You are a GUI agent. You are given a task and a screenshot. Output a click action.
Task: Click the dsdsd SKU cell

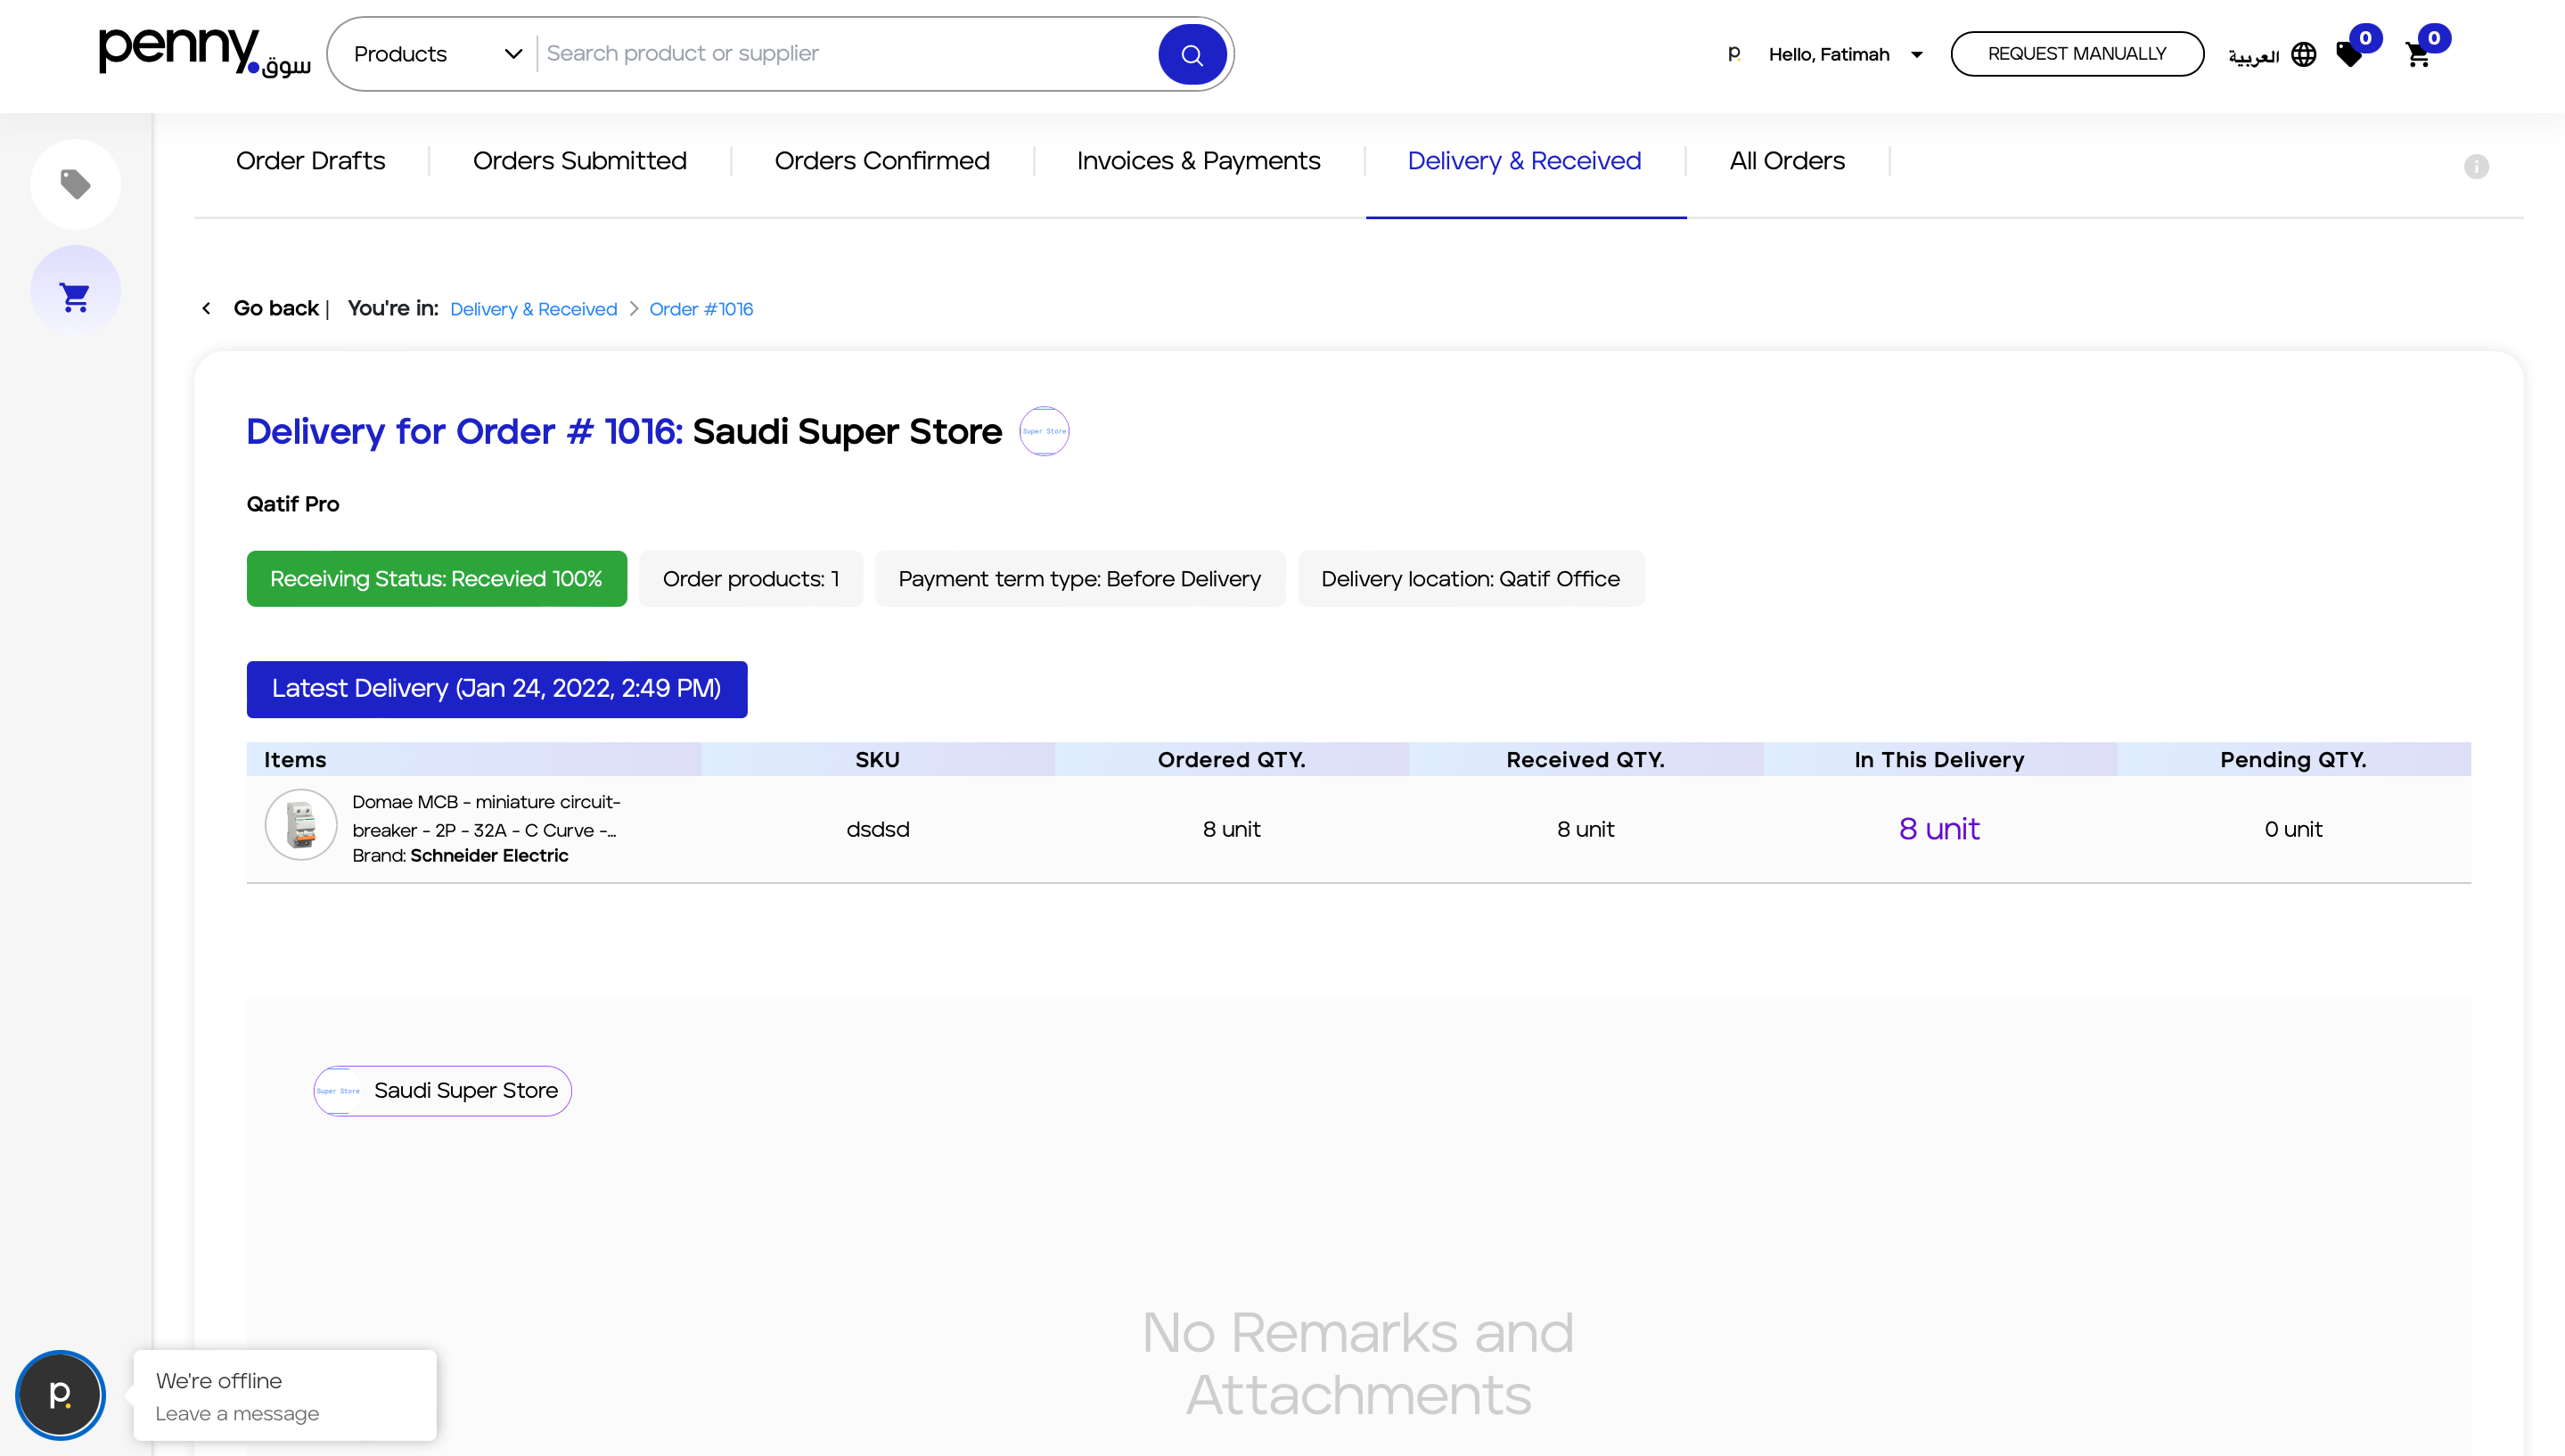tap(878, 829)
